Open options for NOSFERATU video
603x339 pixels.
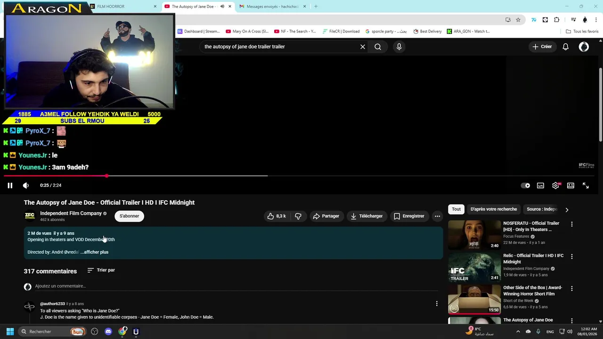click(x=572, y=224)
